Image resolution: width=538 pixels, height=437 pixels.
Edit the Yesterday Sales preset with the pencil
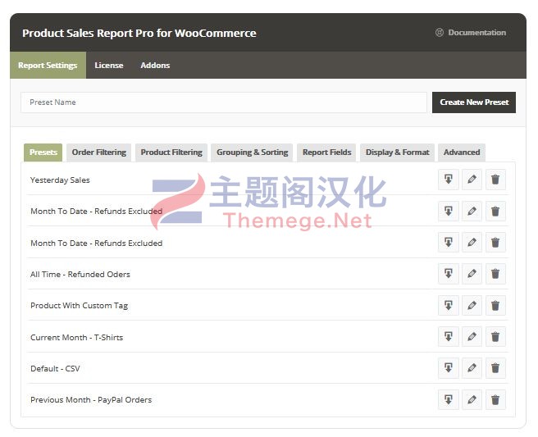click(472, 179)
